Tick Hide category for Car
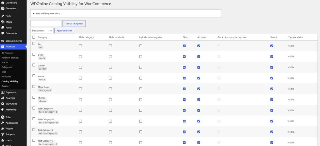 click(80, 46)
